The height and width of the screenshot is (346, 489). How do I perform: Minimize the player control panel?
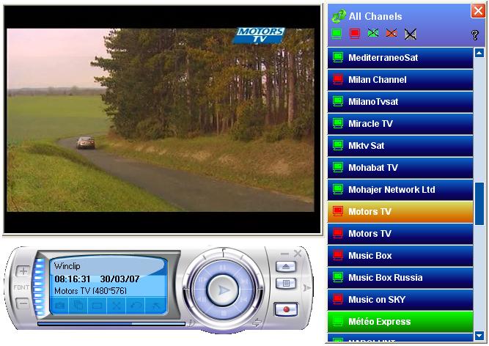pyautogui.click(x=284, y=254)
